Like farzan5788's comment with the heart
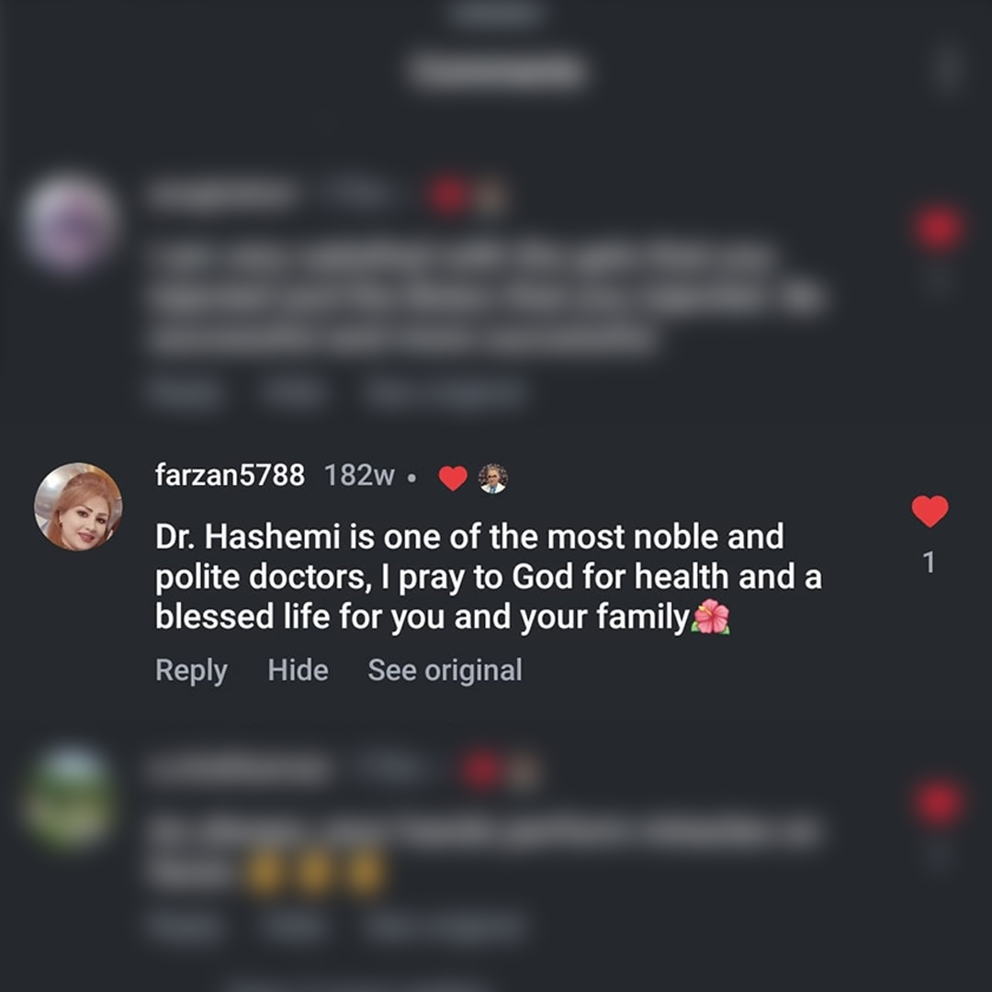This screenshot has width=992, height=992. (x=930, y=512)
